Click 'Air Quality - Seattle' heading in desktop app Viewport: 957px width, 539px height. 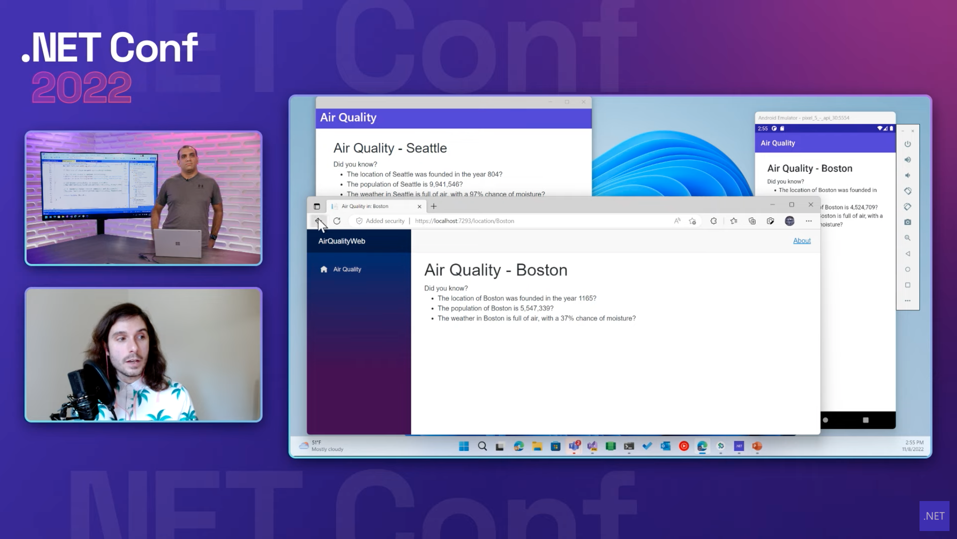pos(390,148)
